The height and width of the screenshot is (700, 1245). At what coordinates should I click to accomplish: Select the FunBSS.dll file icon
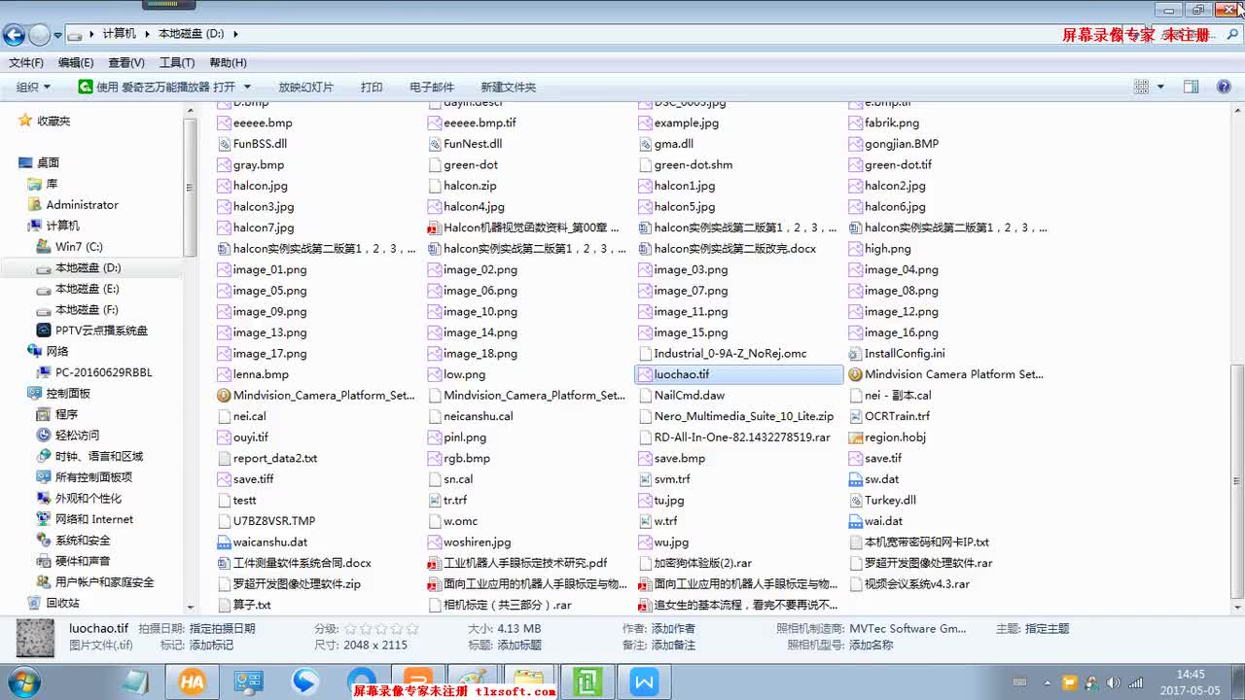tap(225, 144)
